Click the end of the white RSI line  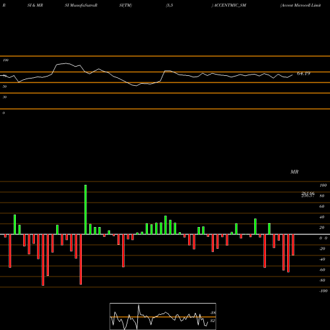coord(292,75)
